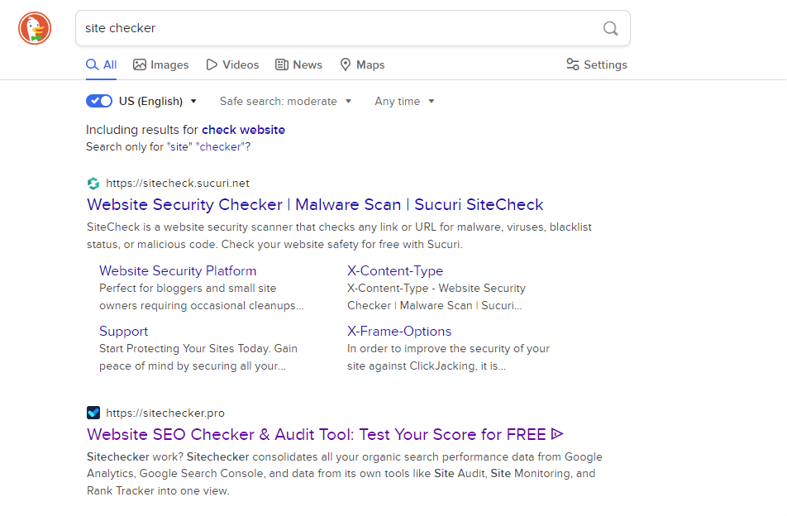787x516 pixels.
Task: Click the DuckDuckGo duck logo
Action: coord(35,28)
